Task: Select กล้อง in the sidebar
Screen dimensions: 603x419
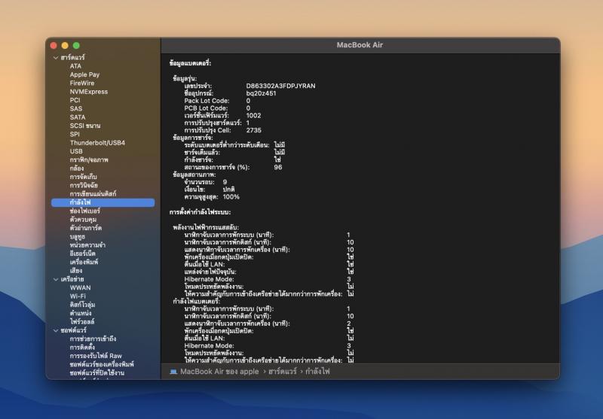Action: 77,168
